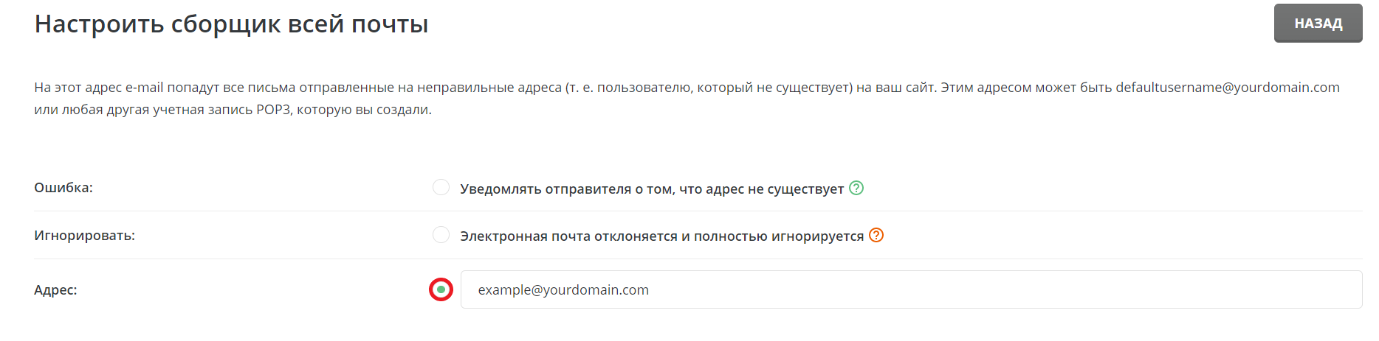Select the Адрес radio button
1379x341 pixels.
(x=441, y=289)
